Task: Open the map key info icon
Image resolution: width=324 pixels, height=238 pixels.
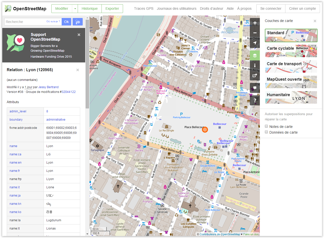Action: pos(255,65)
